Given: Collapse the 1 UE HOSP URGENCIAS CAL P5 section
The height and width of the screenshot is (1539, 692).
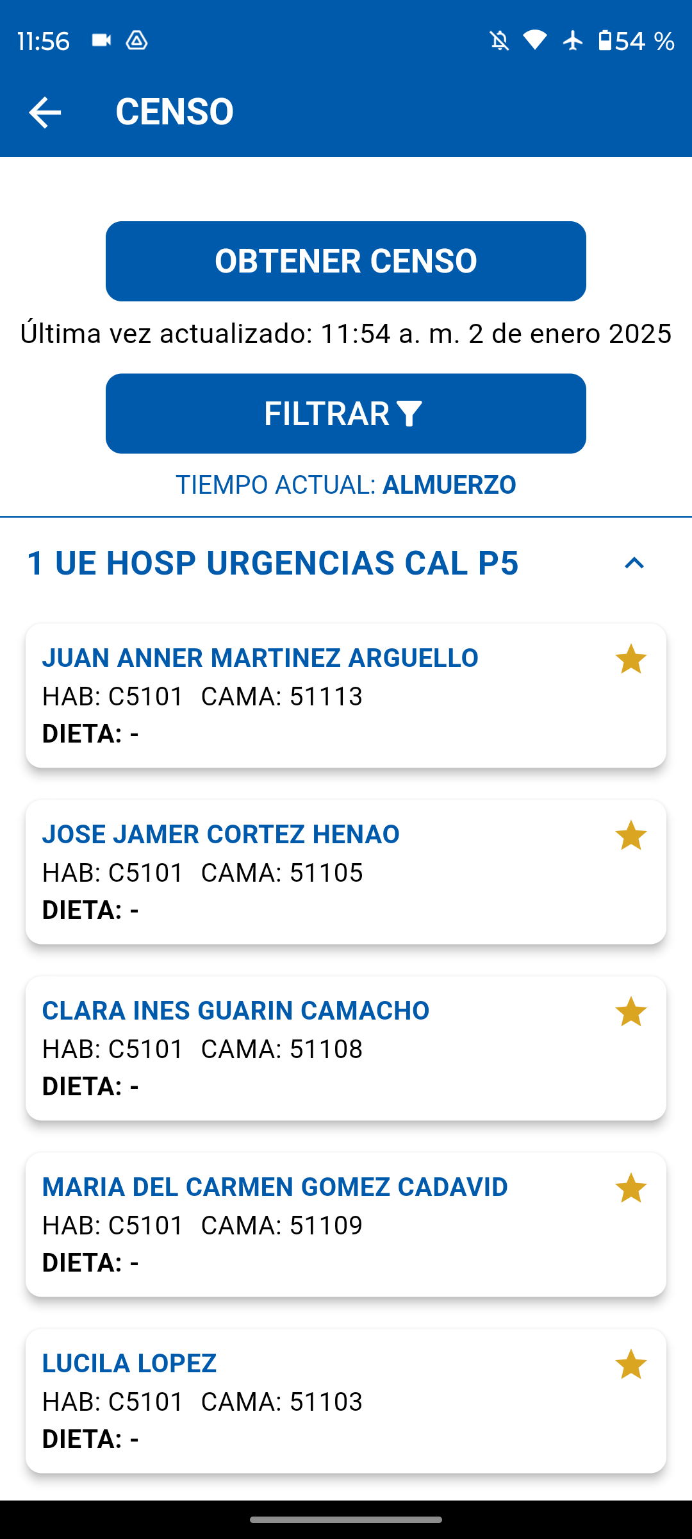Looking at the screenshot, I should tap(634, 563).
